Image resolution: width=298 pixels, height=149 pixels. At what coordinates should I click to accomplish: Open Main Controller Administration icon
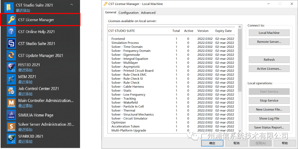click(11, 103)
